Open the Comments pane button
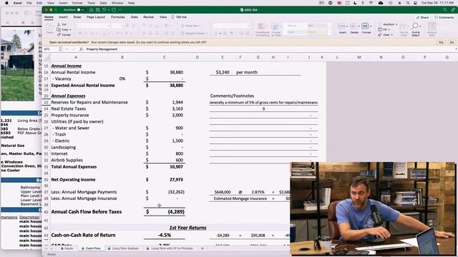 click(444, 17)
